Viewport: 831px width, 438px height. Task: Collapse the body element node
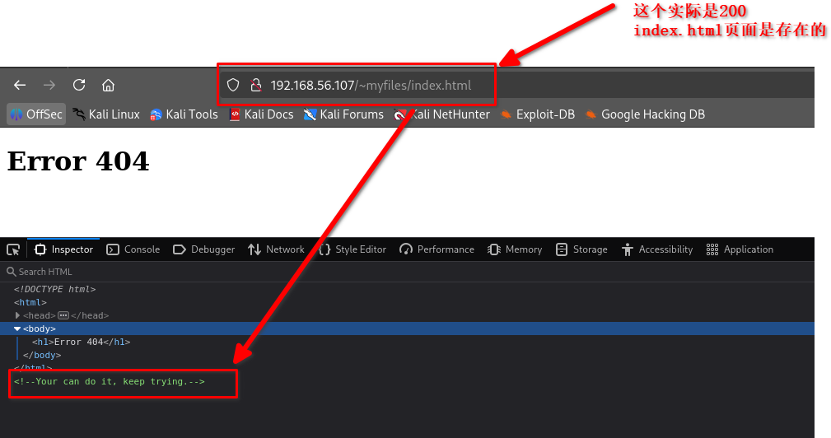click(17, 328)
